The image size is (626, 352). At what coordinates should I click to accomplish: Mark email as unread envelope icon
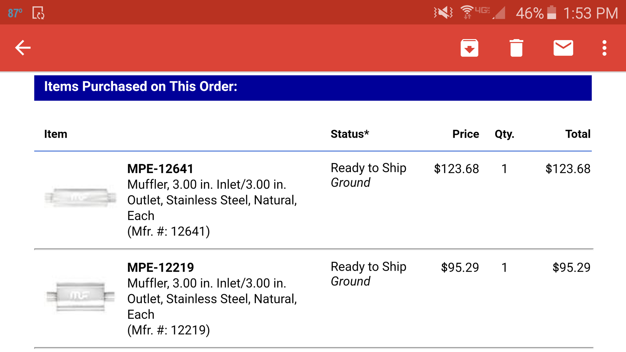pyautogui.click(x=563, y=48)
